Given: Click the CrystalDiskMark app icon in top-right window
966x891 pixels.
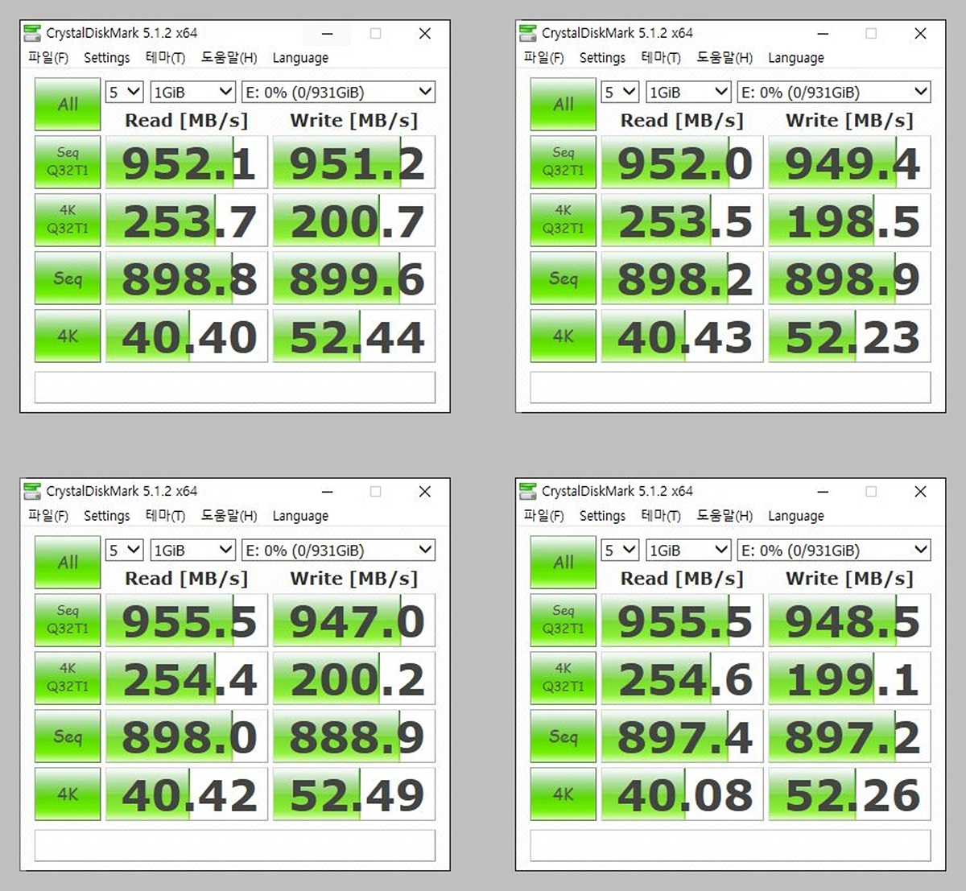Looking at the screenshot, I should 528,33.
